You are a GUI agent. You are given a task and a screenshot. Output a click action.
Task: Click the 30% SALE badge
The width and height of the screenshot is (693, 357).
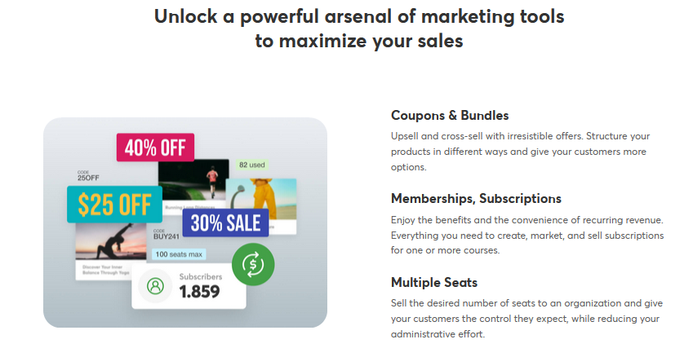click(225, 223)
